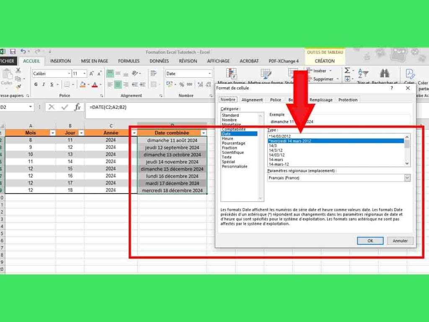The width and height of the screenshot is (429, 322).
Task: Open the Alignement tab in Format de cellule
Action: (x=252, y=99)
